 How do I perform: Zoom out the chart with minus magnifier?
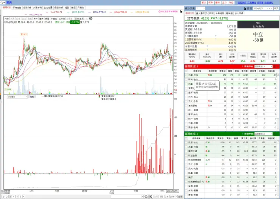click(146, 196)
